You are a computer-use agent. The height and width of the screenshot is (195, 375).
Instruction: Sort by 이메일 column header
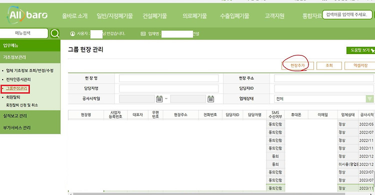click(322, 115)
